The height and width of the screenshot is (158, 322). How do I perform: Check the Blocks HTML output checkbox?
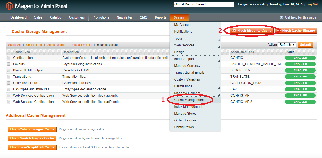click(x=9, y=70)
